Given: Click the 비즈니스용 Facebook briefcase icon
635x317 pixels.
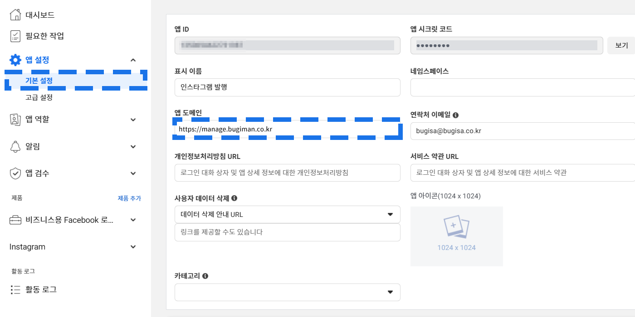Looking at the screenshot, I should tap(15, 220).
